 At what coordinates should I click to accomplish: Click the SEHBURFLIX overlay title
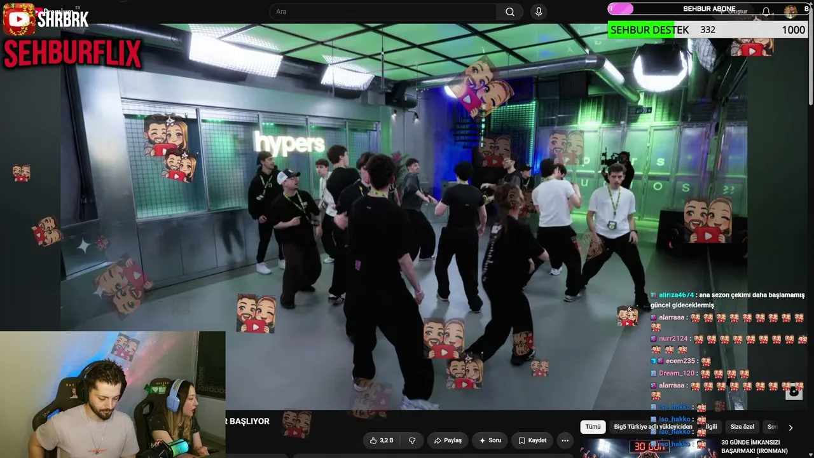[x=72, y=53]
